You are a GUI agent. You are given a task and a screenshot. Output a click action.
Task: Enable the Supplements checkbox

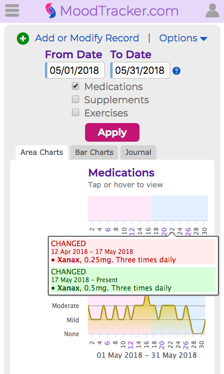[75, 99]
